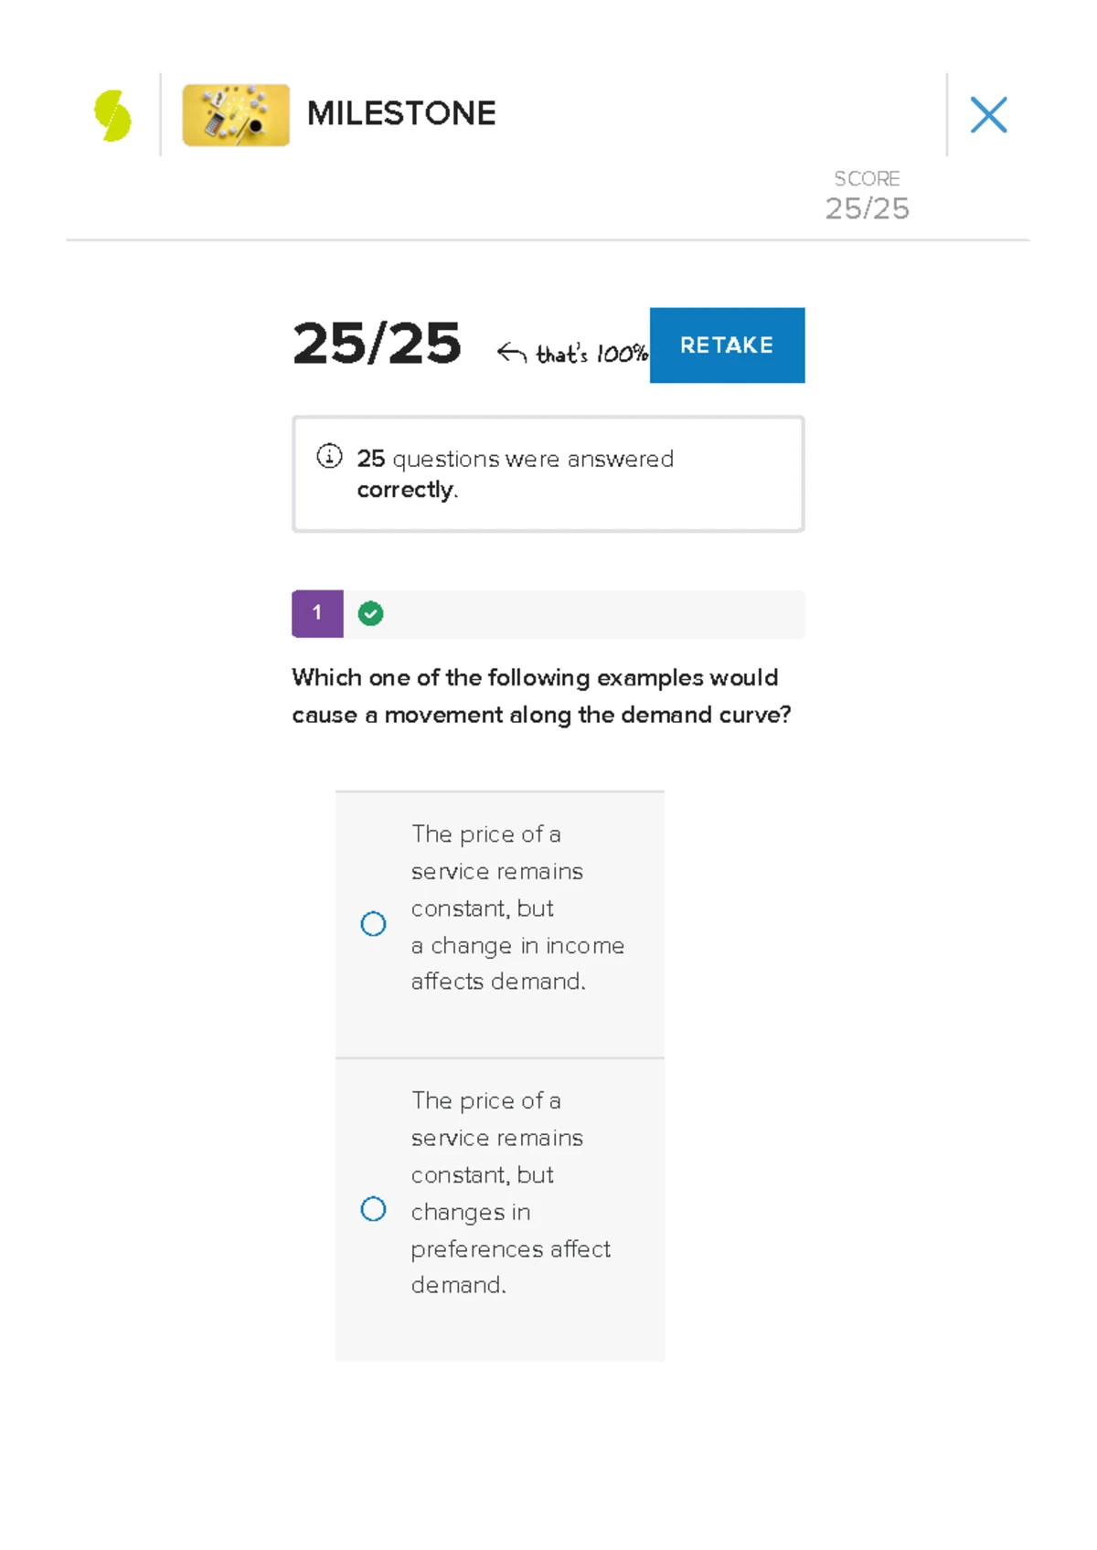1097x1550 pixels.
Task: Click the demand curve question text
Action: pyautogui.click(x=541, y=695)
